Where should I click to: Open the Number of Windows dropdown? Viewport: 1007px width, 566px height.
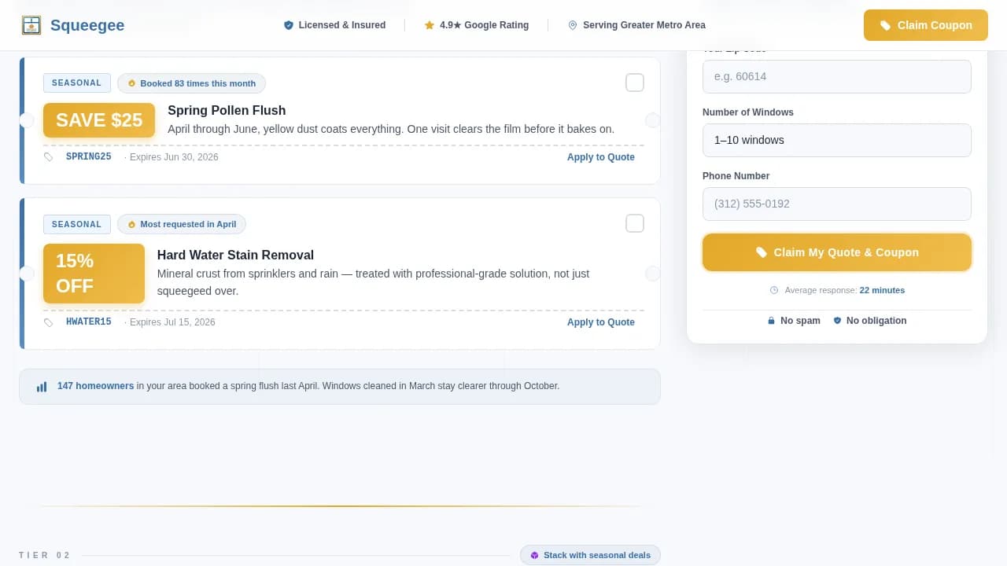point(836,140)
